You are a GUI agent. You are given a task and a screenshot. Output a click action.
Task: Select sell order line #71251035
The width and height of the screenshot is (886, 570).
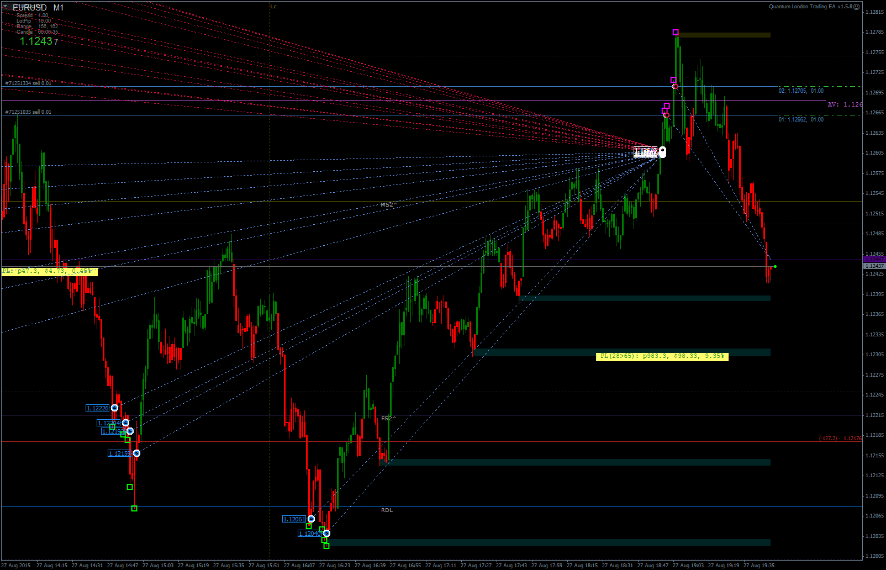[x=28, y=112]
